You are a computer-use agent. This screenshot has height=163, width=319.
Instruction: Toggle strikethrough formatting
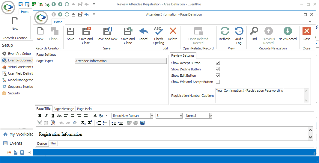(x=59, y=116)
